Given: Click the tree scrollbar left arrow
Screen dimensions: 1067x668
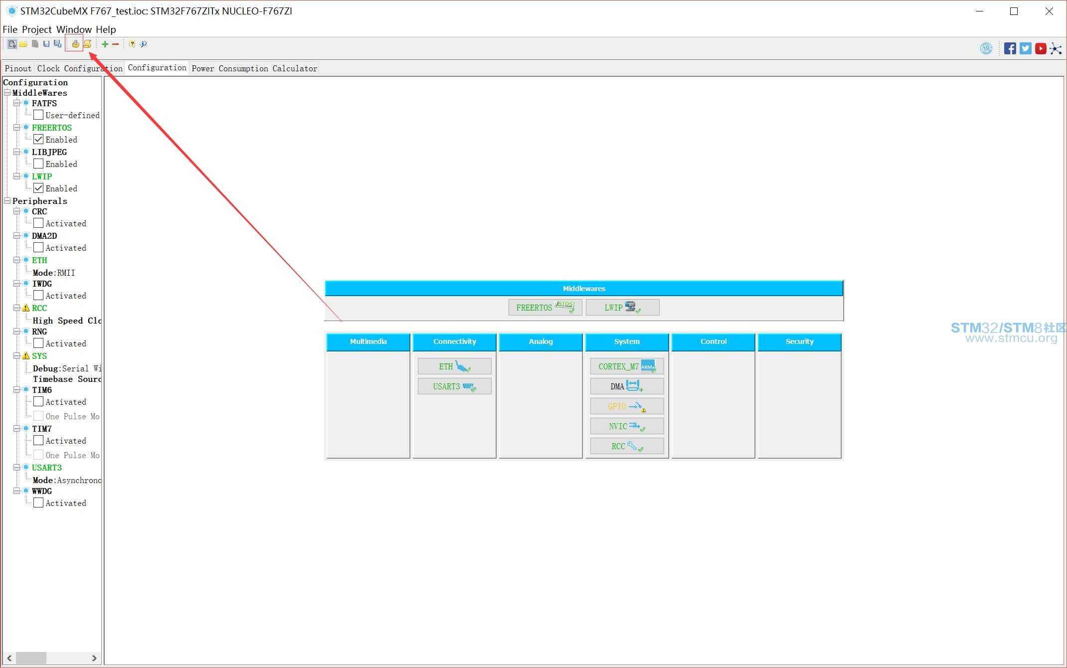Looking at the screenshot, I should 9,658.
